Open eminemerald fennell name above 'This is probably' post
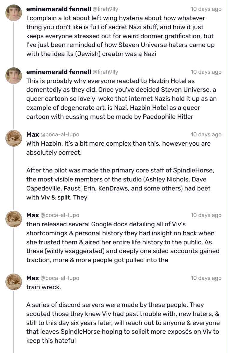The image size is (228, 353). tap(59, 72)
